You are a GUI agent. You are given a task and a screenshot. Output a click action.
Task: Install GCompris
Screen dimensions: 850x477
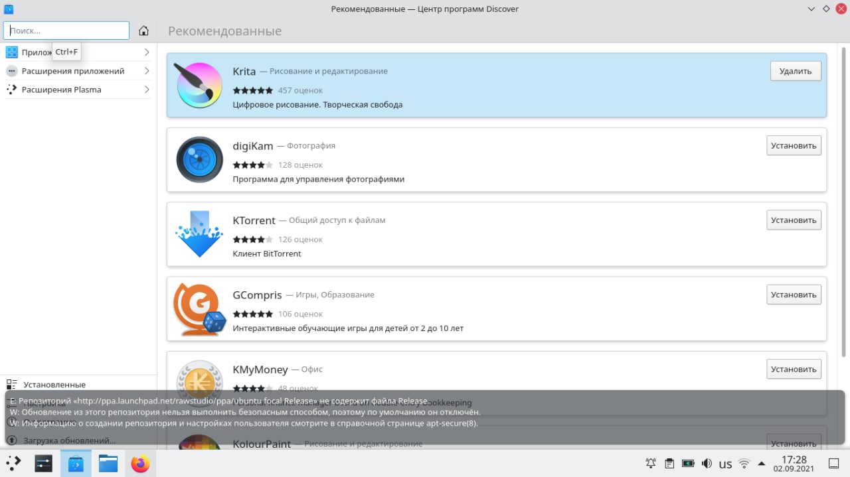click(x=794, y=294)
